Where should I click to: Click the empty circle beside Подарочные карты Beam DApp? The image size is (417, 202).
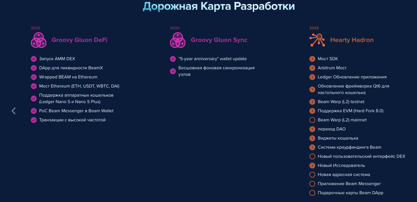click(312, 193)
